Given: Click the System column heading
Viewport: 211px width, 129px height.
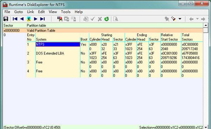Looking at the screenshot, I should click(x=41, y=39).
